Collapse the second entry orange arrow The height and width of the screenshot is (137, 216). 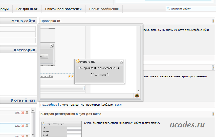(x=213, y=67)
